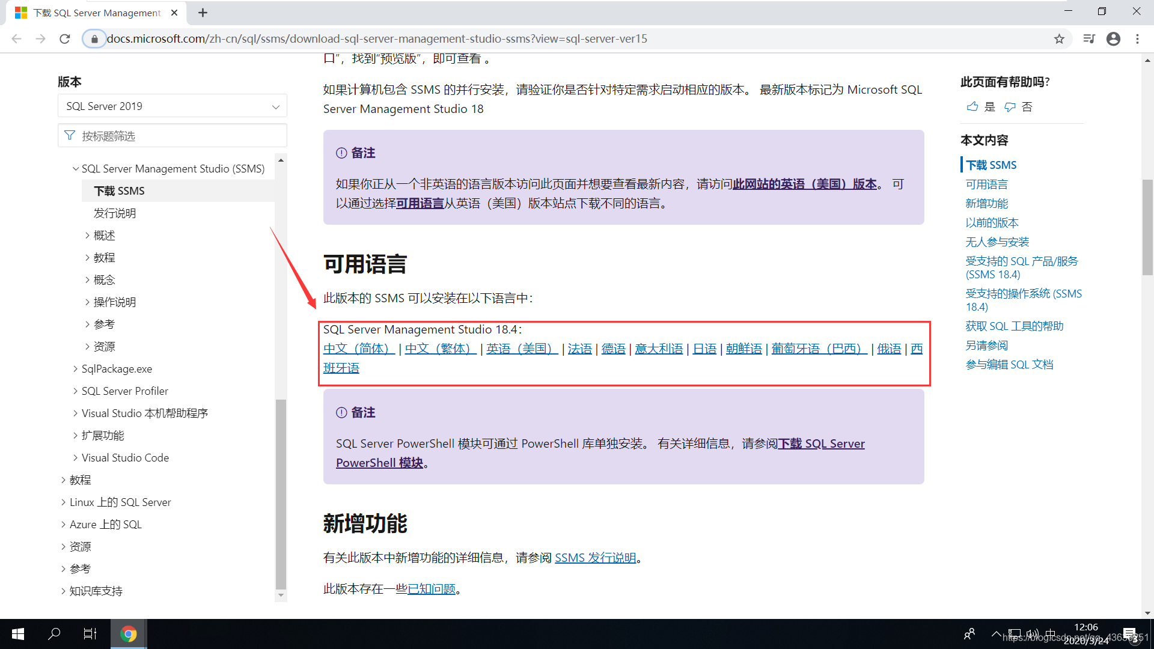This screenshot has height=649, width=1154.
Task: Click 朝鲜语 language link
Action: tap(743, 349)
